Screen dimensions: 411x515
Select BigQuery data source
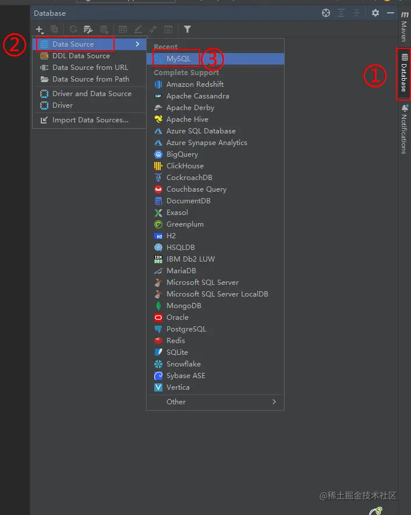click(x=215, y=154)
